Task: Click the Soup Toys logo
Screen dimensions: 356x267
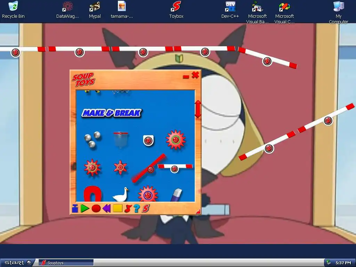Action: 83,80
